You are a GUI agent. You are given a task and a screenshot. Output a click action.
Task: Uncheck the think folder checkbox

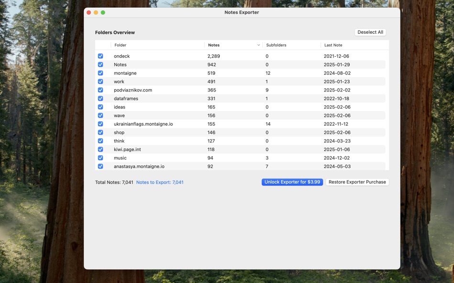pyautogui.click(x=100, y=141)
